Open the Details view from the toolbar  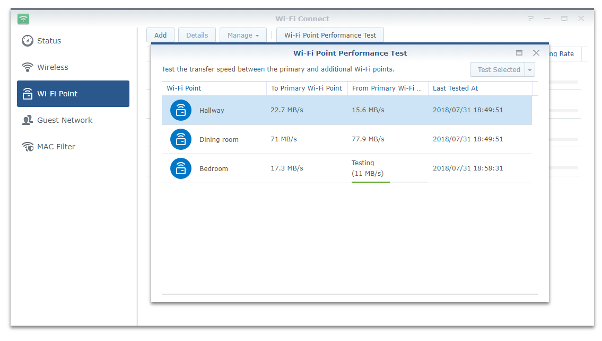[x=197, y=34]
